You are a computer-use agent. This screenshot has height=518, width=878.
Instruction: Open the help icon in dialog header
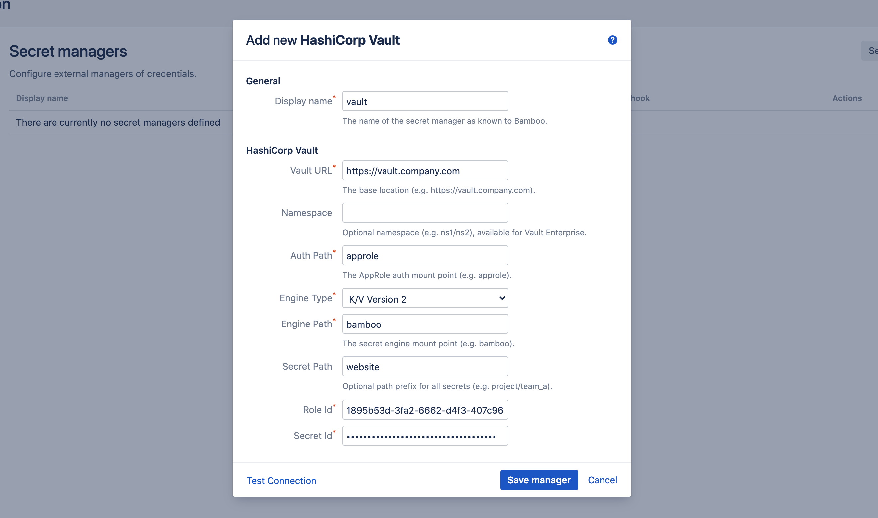pos(612,40)
